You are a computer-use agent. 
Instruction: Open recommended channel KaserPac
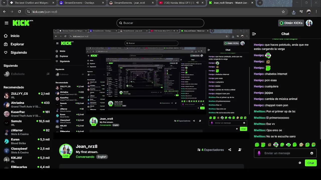[27, 114]
